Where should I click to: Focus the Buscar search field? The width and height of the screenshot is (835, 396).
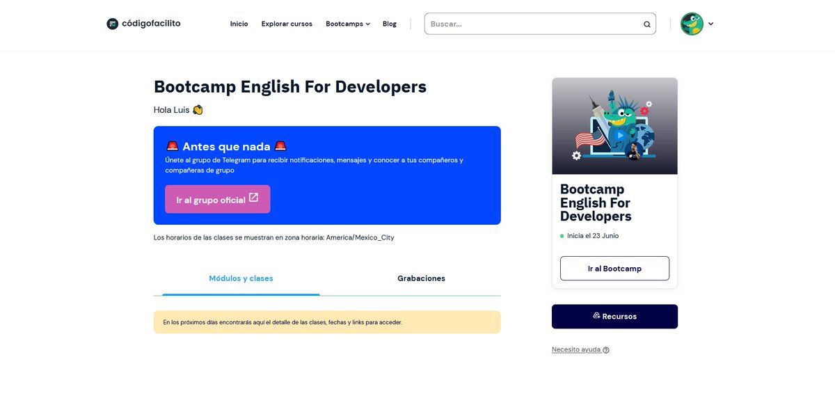[540, 24]
